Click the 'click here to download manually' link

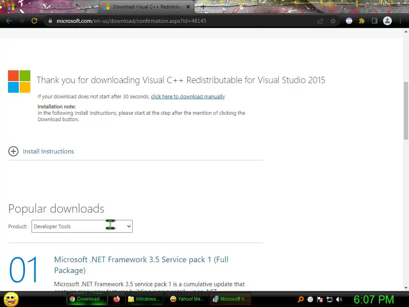[188, 97]
